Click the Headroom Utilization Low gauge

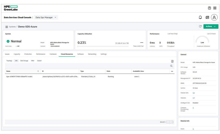202,40
